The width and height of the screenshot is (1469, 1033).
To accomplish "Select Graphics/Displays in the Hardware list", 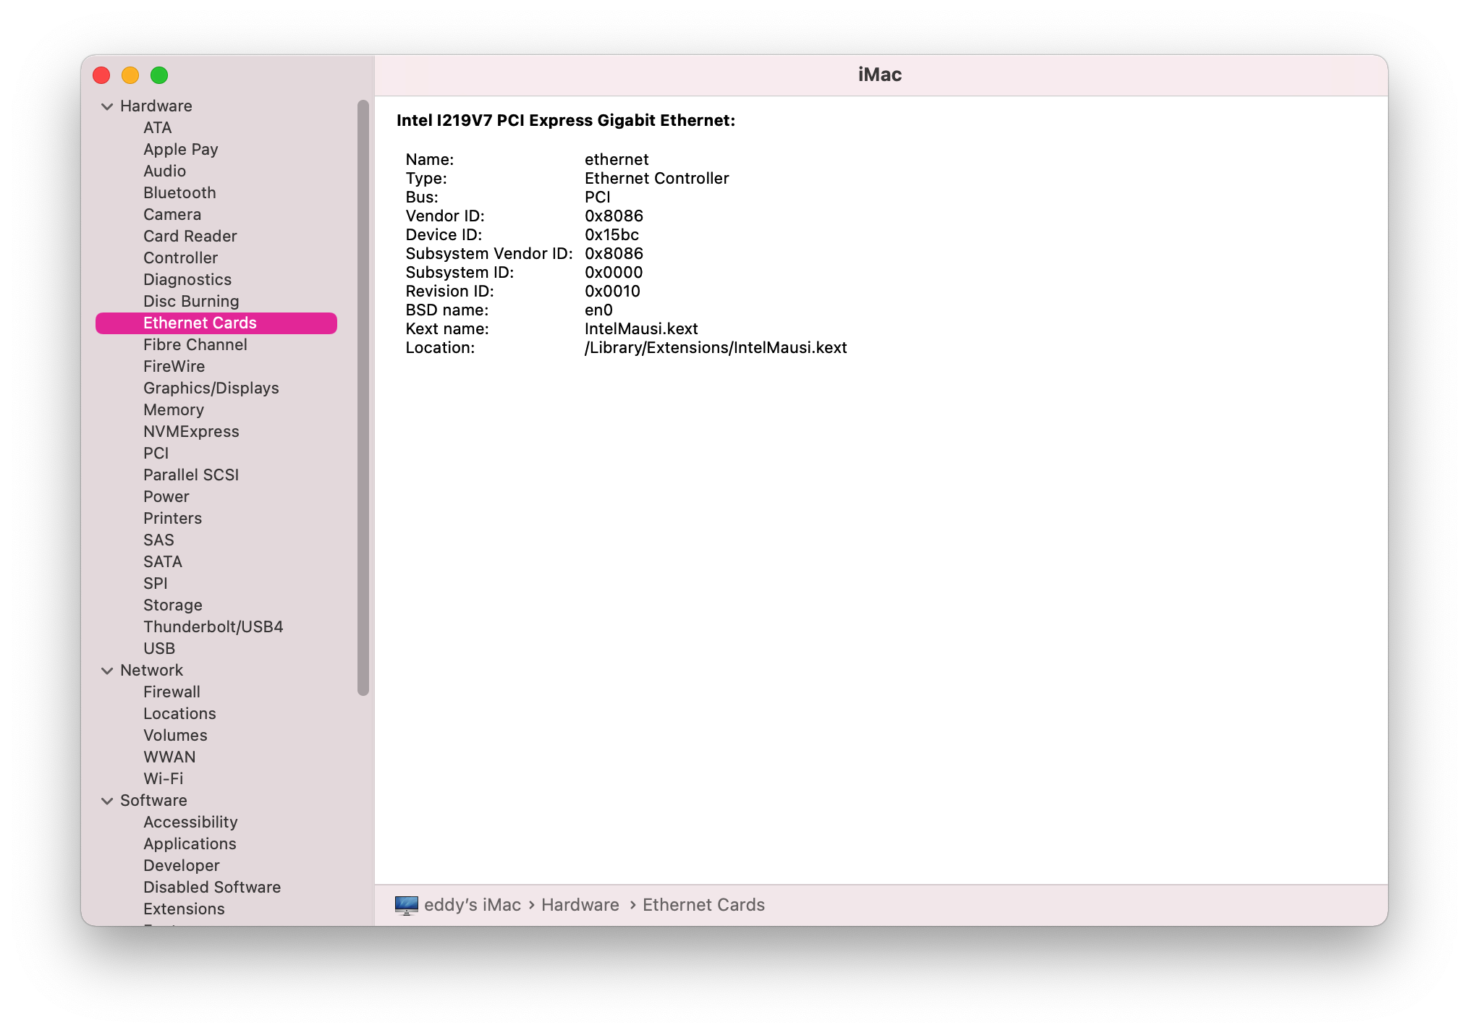I will (x=211, y=388).
